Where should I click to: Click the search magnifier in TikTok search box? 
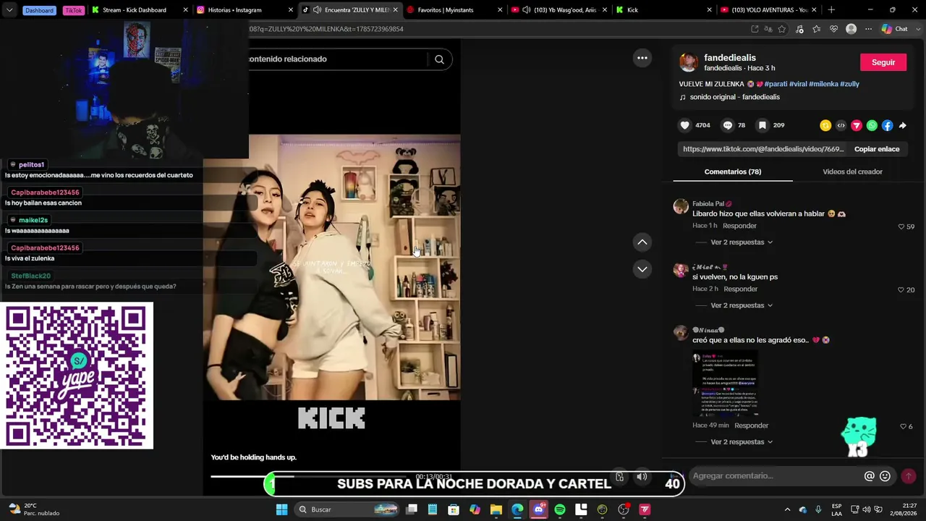click(439, 59)
